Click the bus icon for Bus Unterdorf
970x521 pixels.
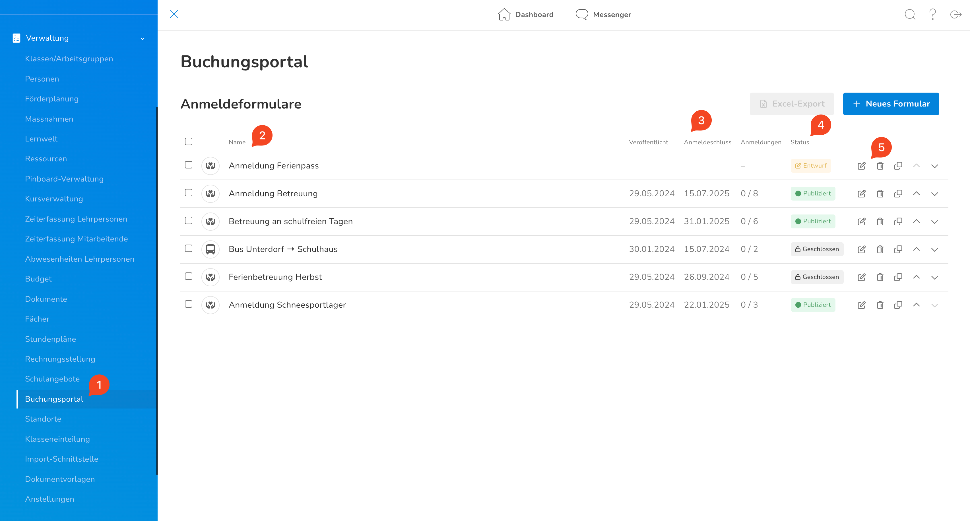coord(210,249)
